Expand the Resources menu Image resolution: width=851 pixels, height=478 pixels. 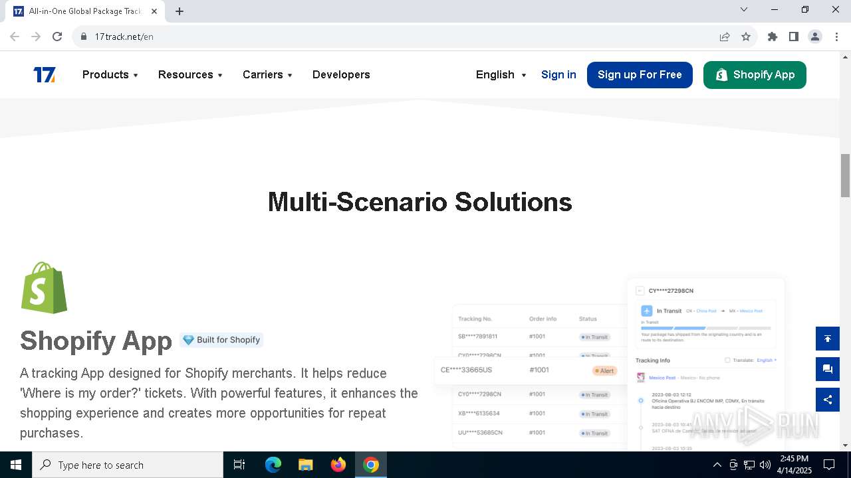(190, 75)
